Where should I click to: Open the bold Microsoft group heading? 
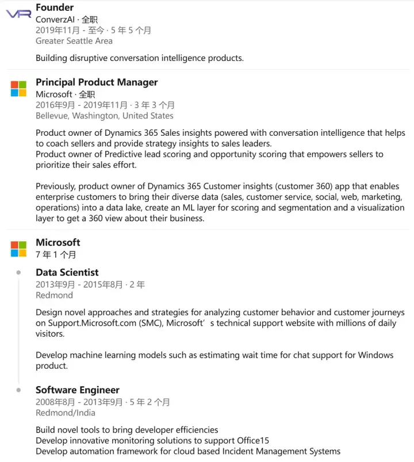click(58, 242)
